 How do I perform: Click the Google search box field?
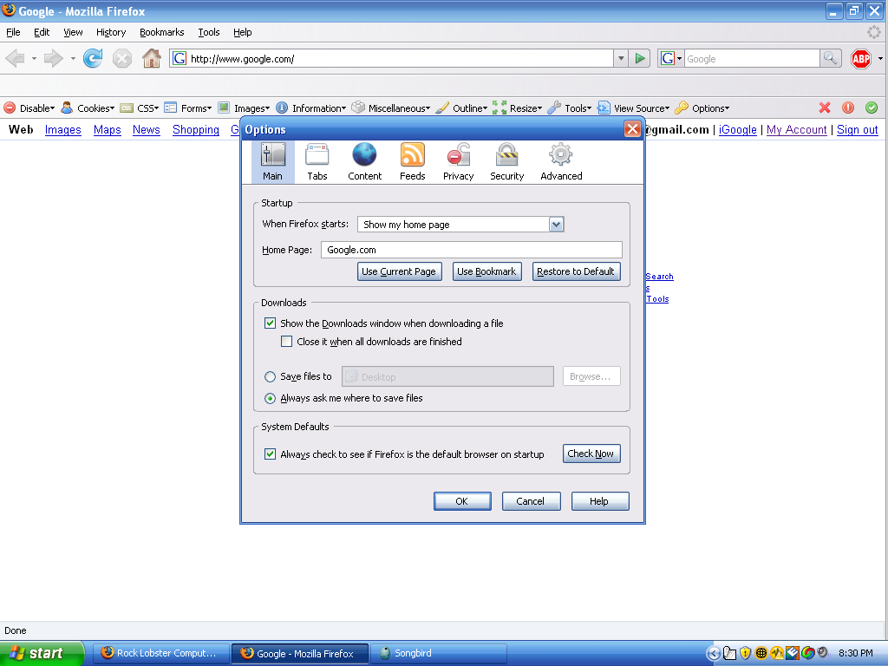pos(752,58)
